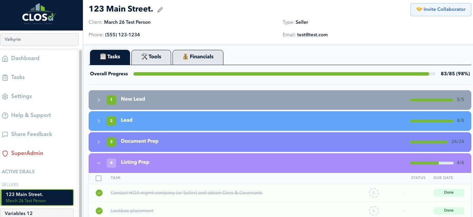Click the Valkyrie field above the sidebar menu
The image size is (473, 217).
pos(39,39)
